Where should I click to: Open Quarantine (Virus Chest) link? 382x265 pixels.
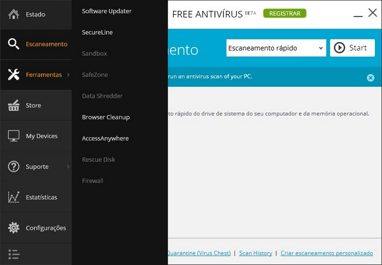point(199,253)
